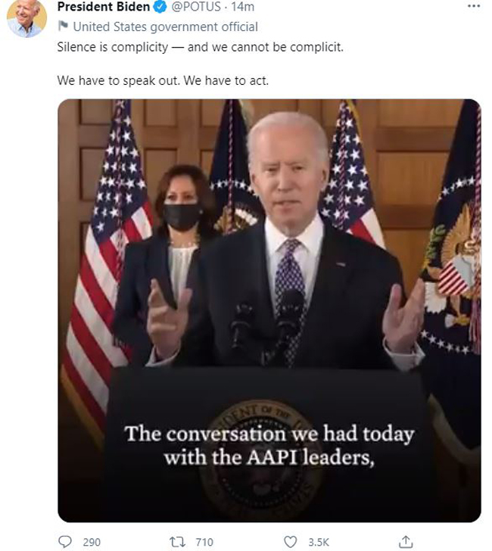Click the 'We have to speak out' line
Viewport: 492px width, 551px height.
(163, 80)
